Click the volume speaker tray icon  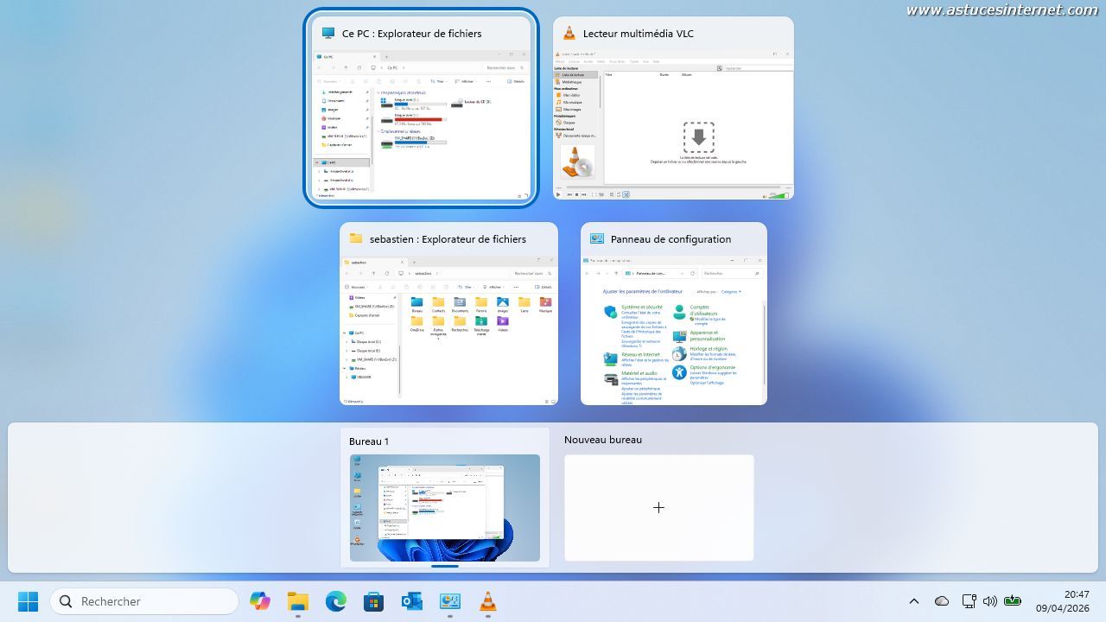pos(990,601)
